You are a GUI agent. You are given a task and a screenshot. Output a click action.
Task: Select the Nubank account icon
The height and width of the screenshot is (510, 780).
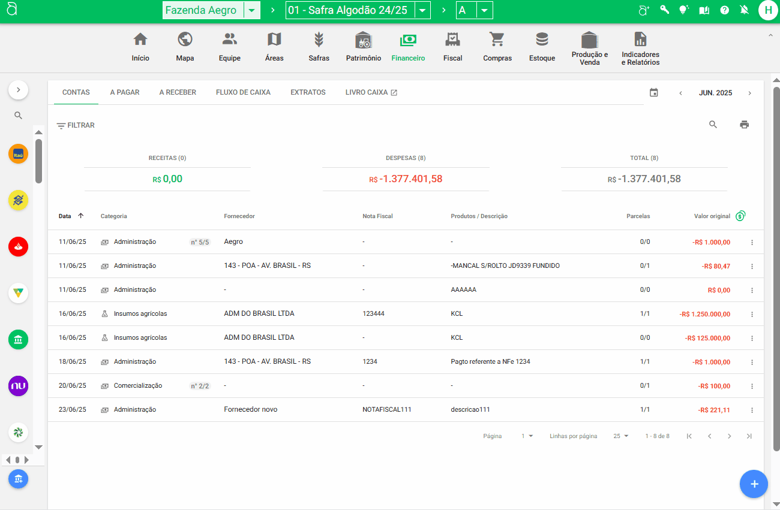point(18,386)
